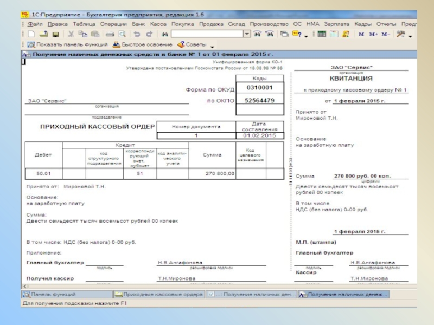Click the Undo arrow icon

[137, 34]
